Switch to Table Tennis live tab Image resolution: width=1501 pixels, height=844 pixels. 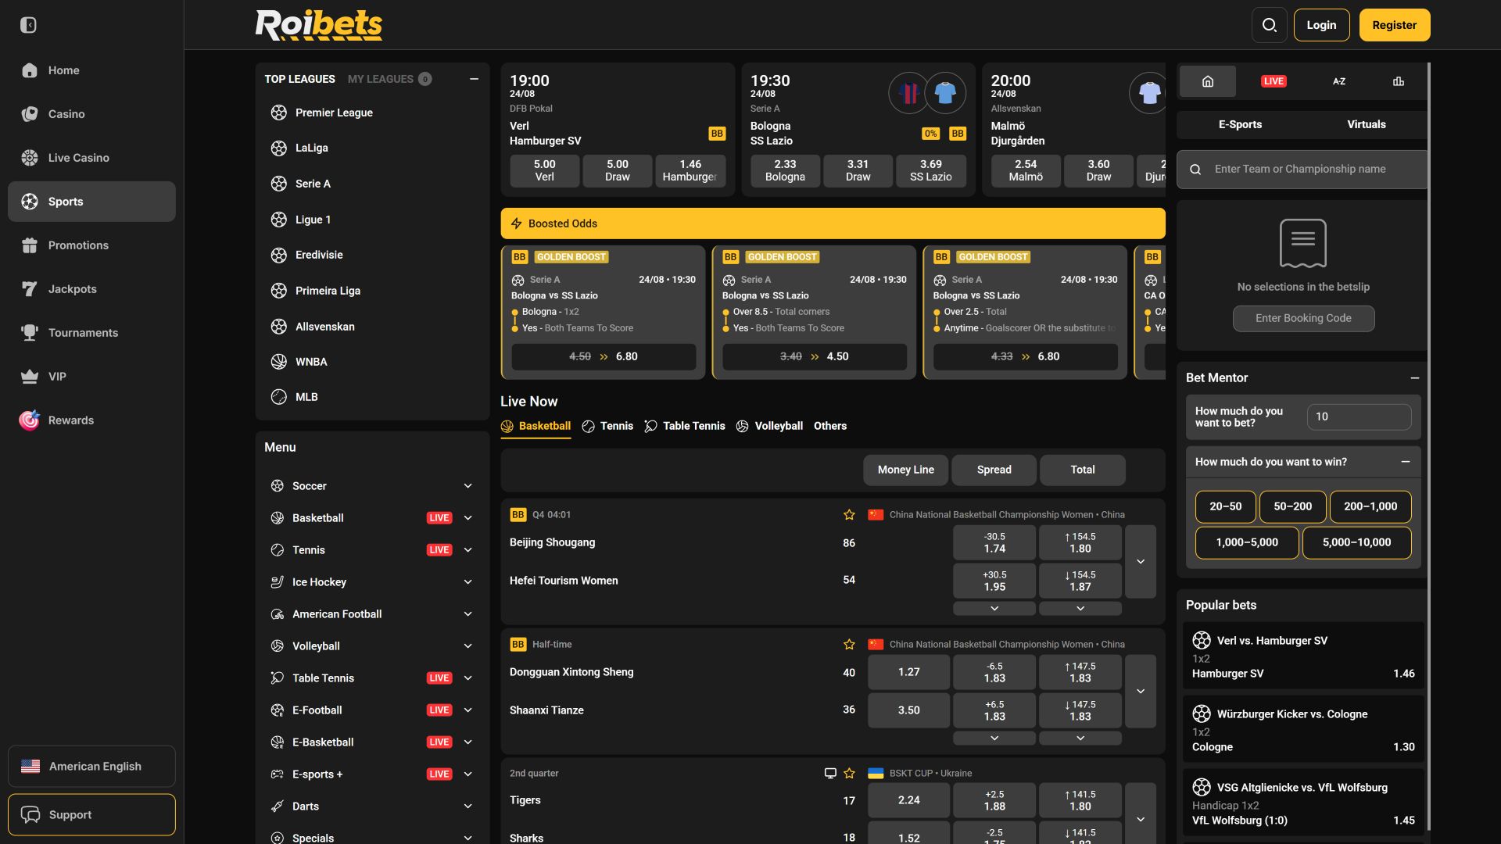[685, 427]
